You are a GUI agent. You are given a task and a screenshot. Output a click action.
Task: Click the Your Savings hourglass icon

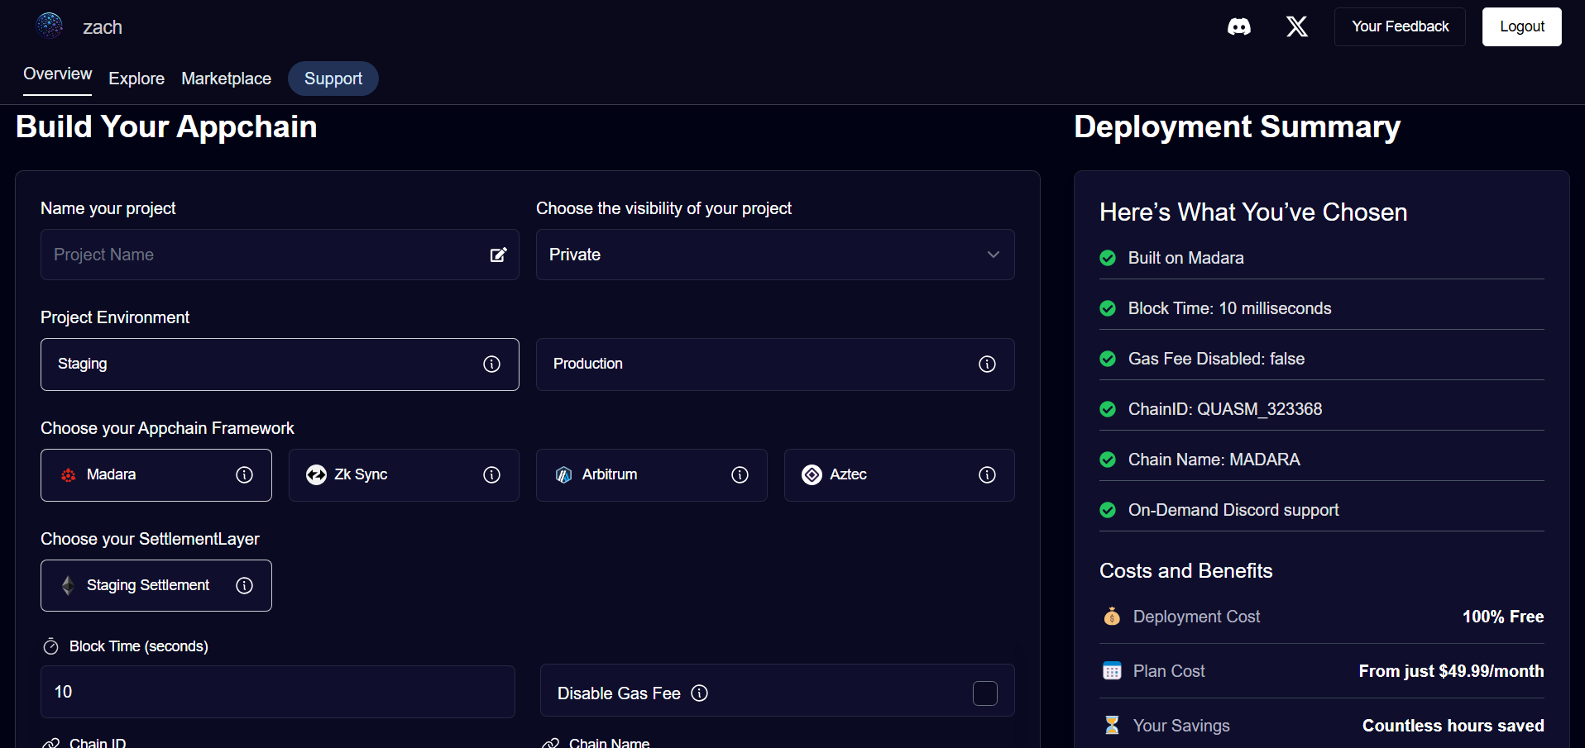(x=1112, y=726)
